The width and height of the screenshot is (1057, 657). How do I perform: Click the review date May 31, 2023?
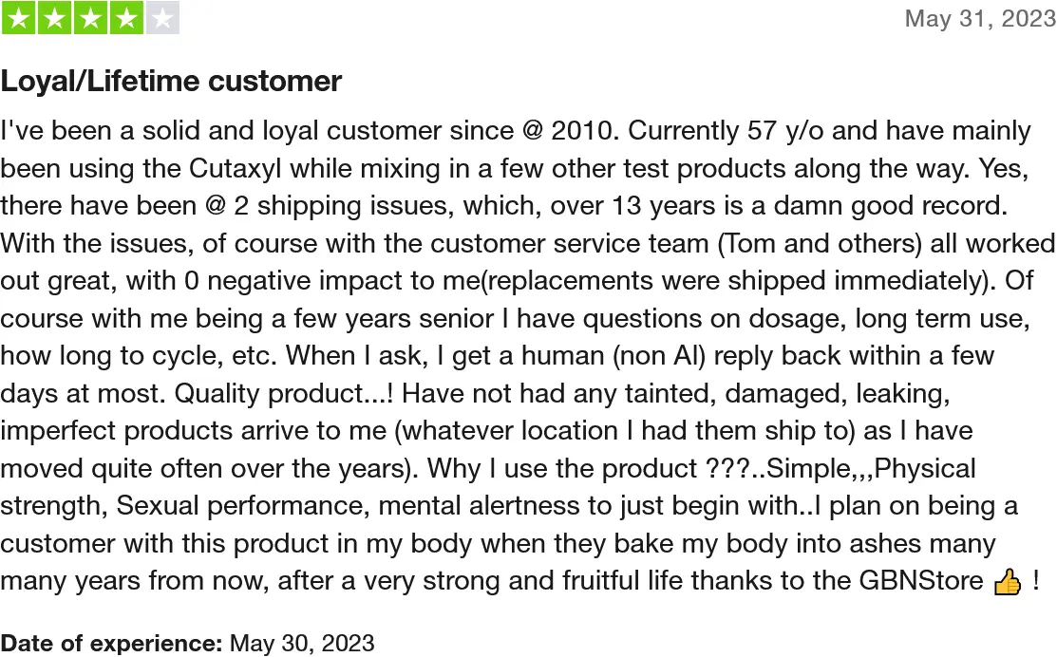coord(980,19)
